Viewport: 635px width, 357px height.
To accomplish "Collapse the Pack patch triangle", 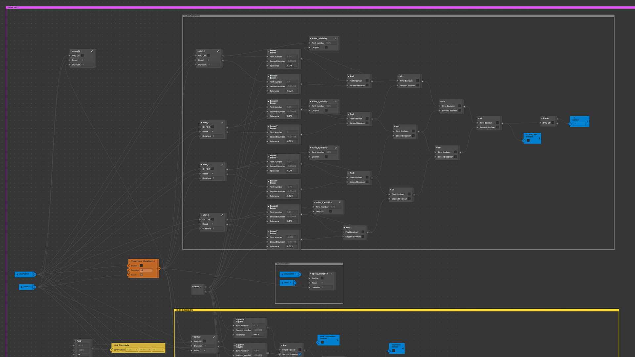I will (75, 341).
